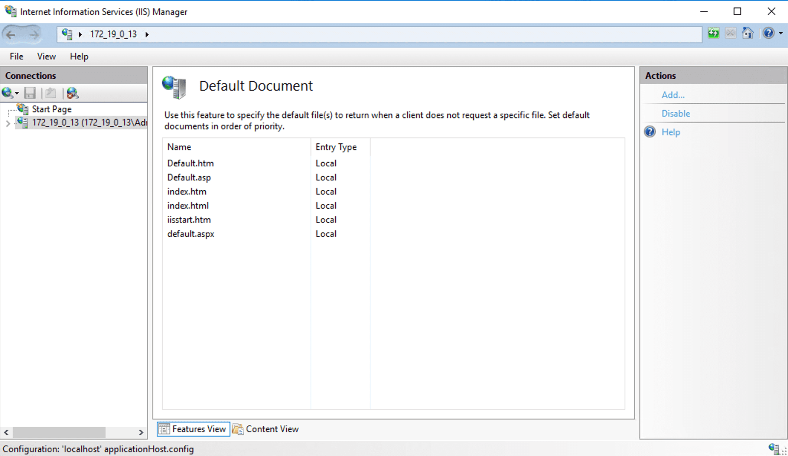The height and width of the screenshot is (456, 788).
Task: Click the Content View tab icon
Action: pos(238,429)
